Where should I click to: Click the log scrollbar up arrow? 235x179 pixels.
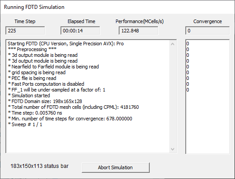tap(172, 44)
